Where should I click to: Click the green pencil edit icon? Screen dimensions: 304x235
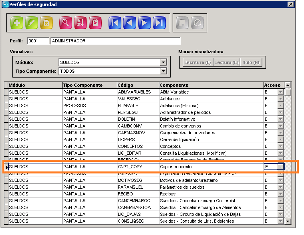tap(32, 23)
